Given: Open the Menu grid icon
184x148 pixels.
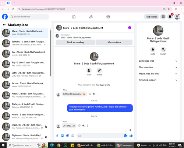Looking at the screenshot, I should click(163, 17).
